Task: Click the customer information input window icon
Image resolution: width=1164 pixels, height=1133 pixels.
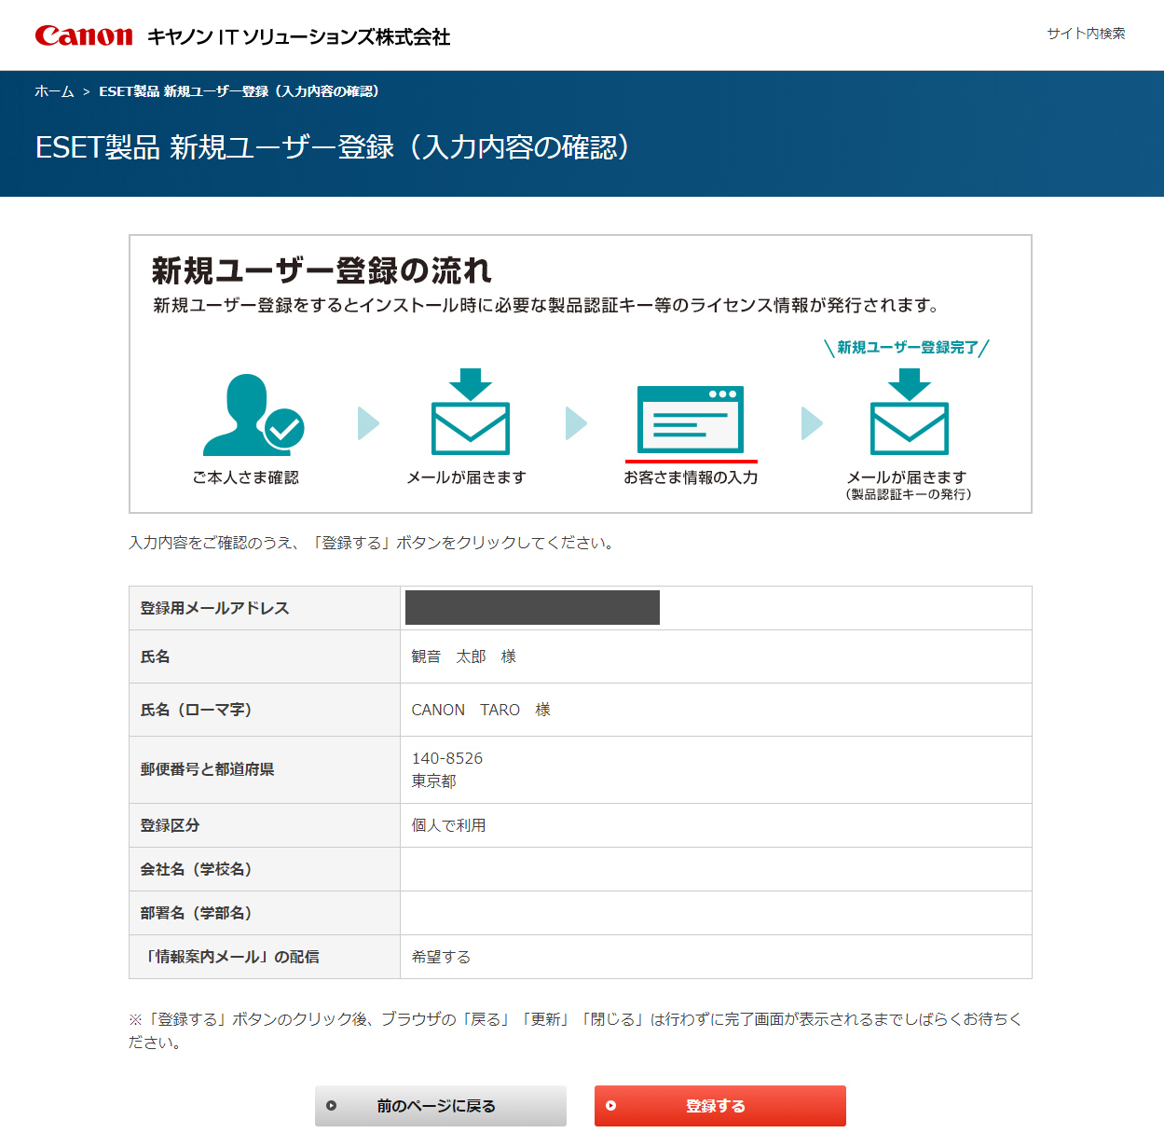Action: (691, 420)
